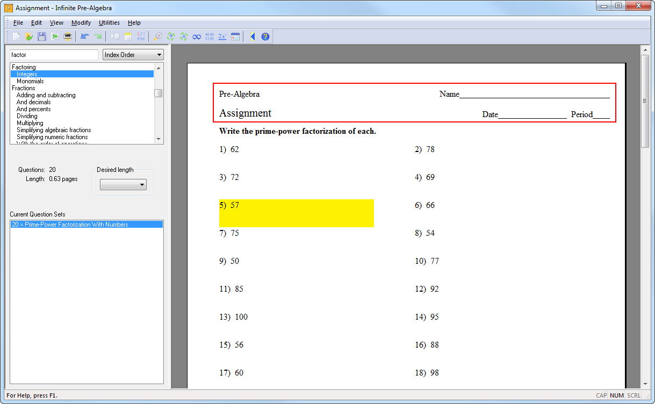This screenshot has height=404, width=655.
Task: Click the Infinite Pre-Algebra title bar app icon
Action: pos(9,8)
